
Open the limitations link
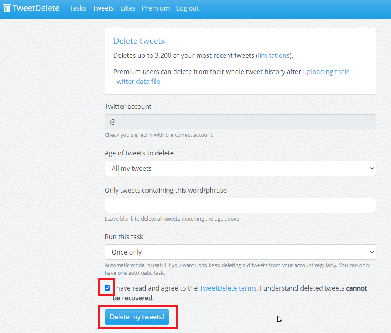(274, 55)
